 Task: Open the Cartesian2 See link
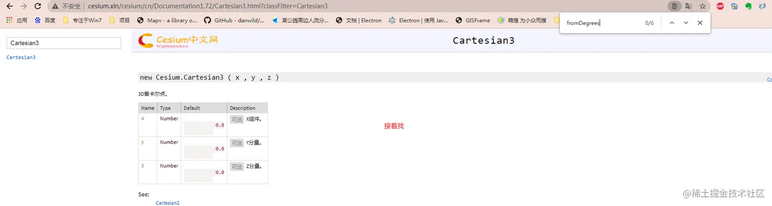pyautogui.click(x=167, y=203)
